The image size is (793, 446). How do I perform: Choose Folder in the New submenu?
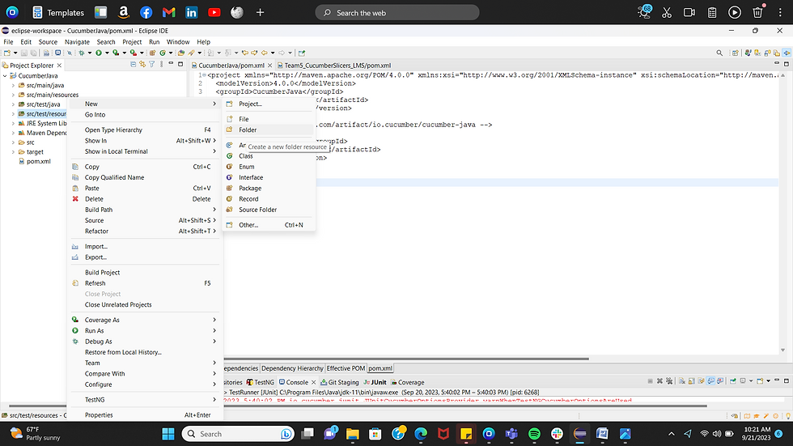point(269,130)
